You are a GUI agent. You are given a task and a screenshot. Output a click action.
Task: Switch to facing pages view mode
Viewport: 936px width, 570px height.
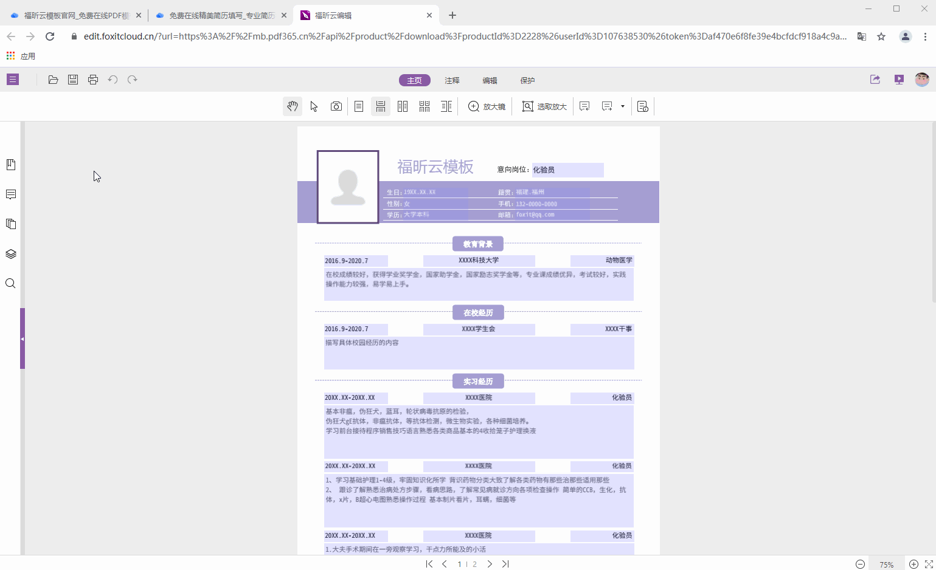(x=402, y=106)
